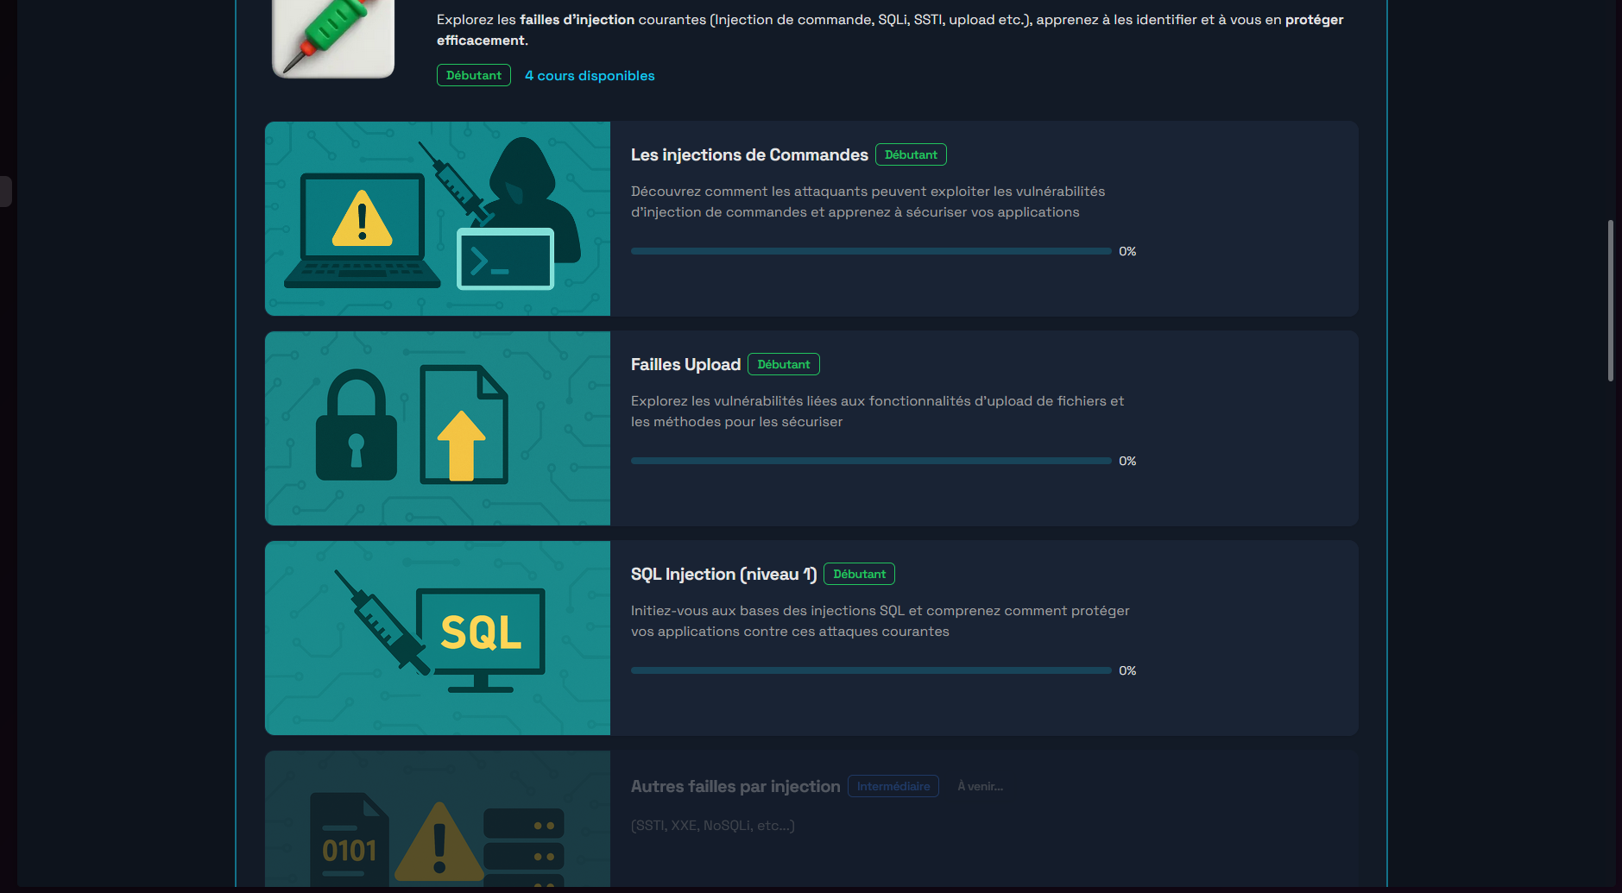Click the À venir... label
1622x893 pixels.
pos(980,786)
